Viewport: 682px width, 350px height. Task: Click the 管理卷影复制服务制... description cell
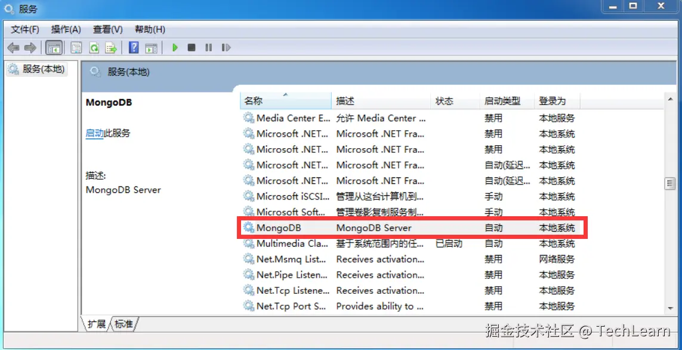(380, 212)
